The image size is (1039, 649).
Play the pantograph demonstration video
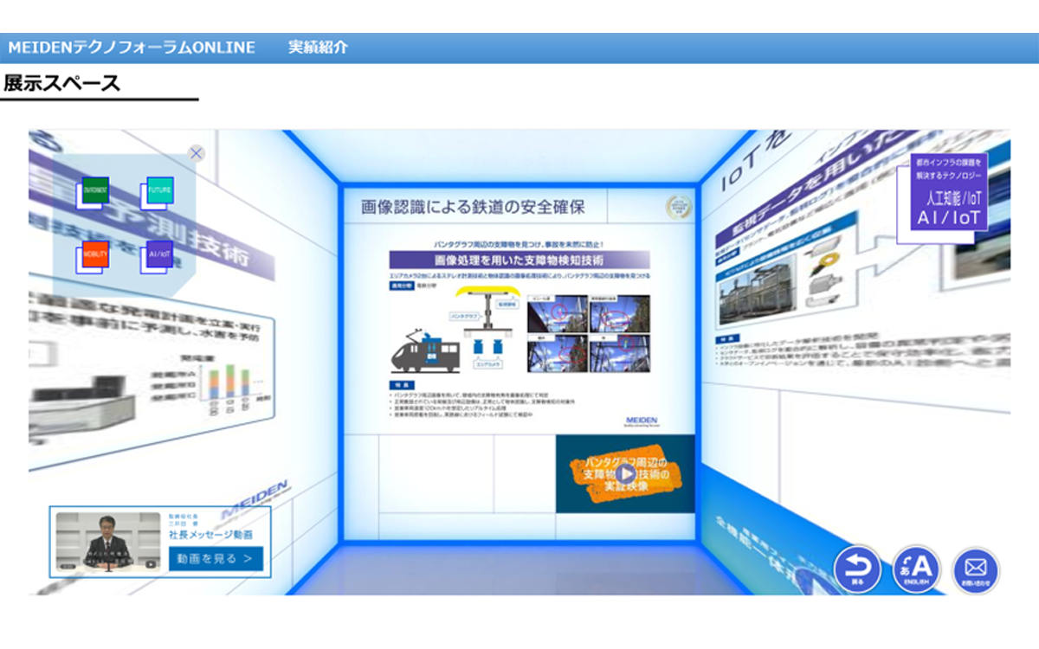[624, 473]
